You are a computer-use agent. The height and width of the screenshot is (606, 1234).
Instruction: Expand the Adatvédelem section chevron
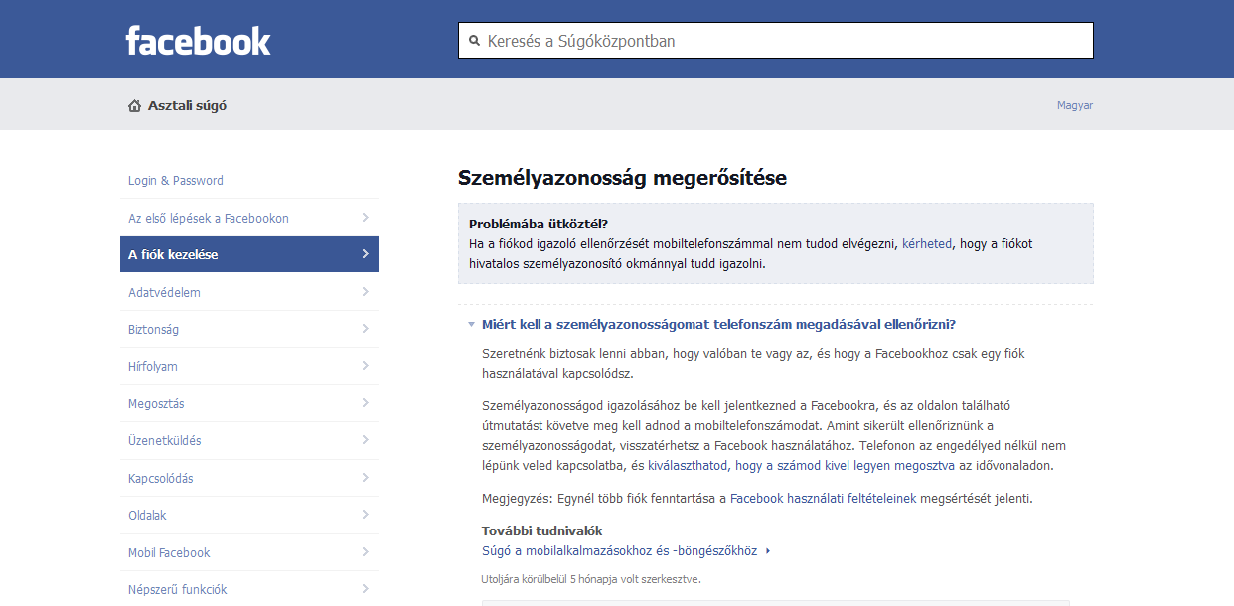(365, 292)
